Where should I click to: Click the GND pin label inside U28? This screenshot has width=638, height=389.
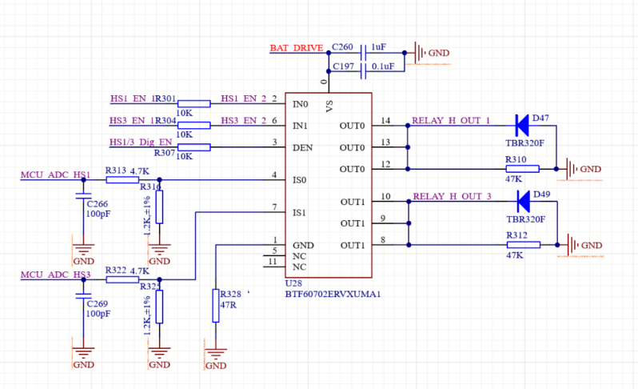(303, 245)
